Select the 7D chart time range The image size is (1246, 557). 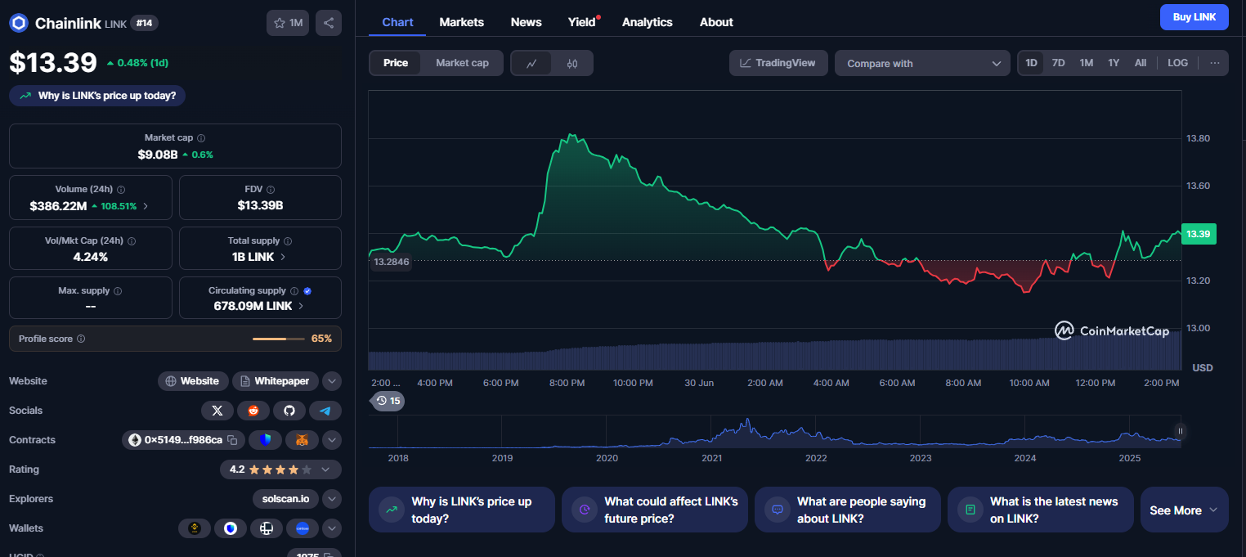click(x=1058, y=63)
